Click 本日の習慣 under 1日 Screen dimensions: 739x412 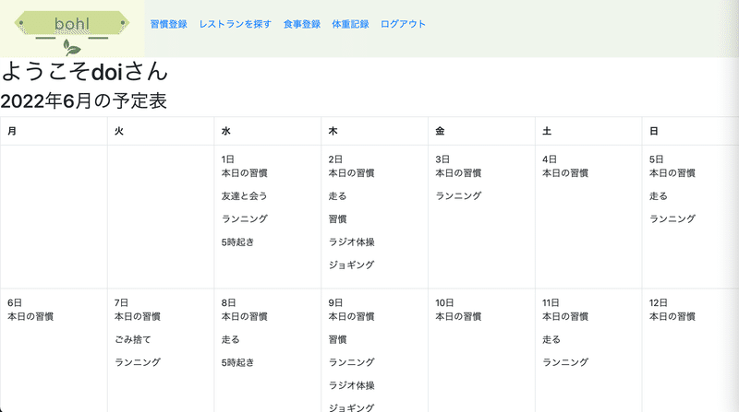point(244,173)
